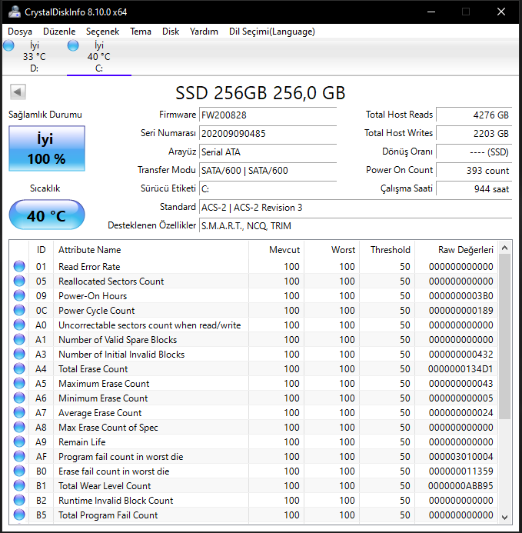Click status orb for Total Program Fail Count
Screen dimensions: 522x533
(x=19, y=515)
